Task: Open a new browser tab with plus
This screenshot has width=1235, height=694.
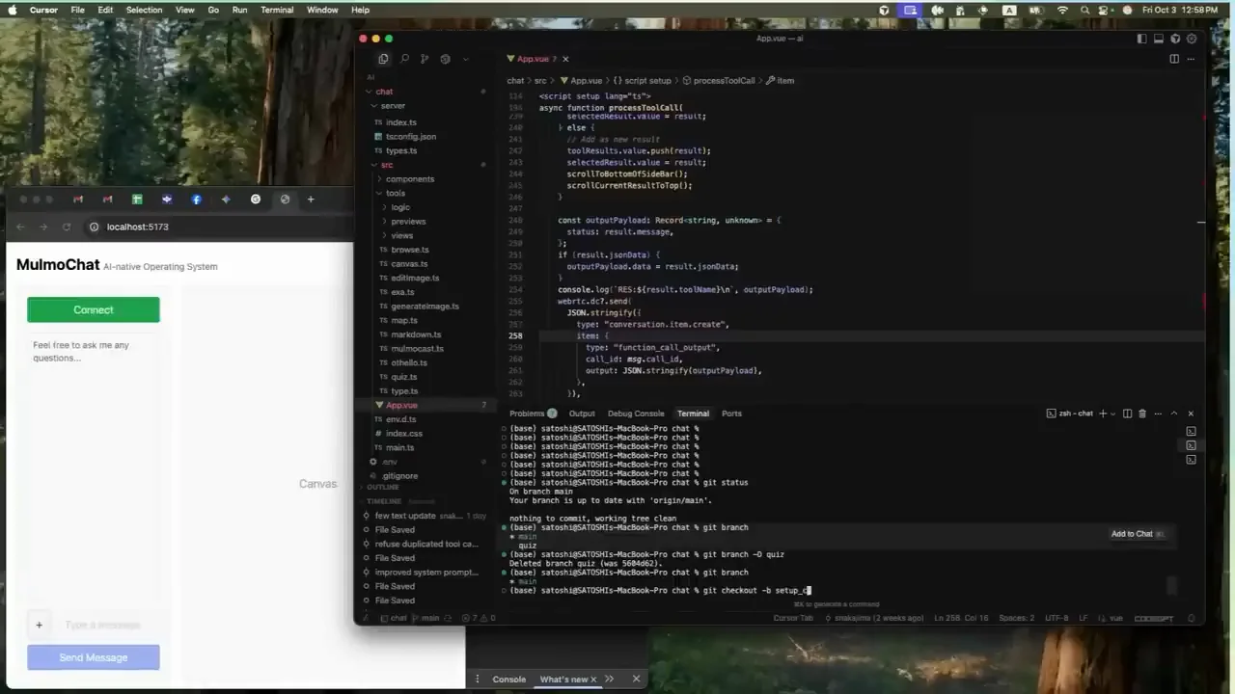Action: (311, 200)
